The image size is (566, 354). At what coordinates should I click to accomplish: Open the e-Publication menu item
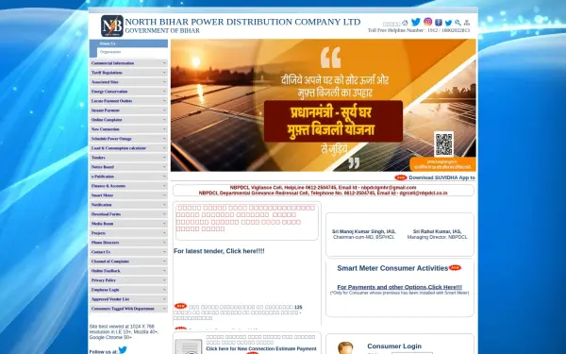(128, 177)
